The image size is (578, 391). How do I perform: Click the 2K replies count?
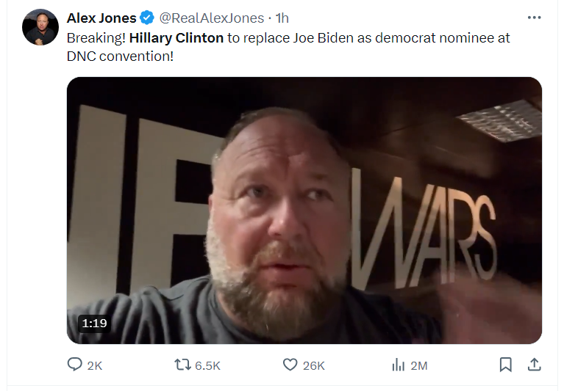95,365
